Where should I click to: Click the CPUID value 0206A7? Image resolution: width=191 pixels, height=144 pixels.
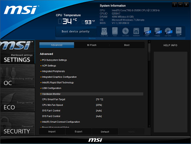click(116, 13)
